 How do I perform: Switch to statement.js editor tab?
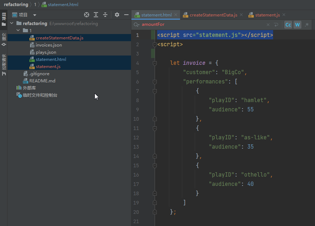tap(267, 15)
